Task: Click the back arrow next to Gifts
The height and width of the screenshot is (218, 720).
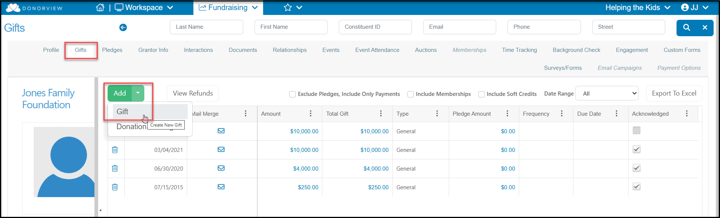Action: [123, 27]
